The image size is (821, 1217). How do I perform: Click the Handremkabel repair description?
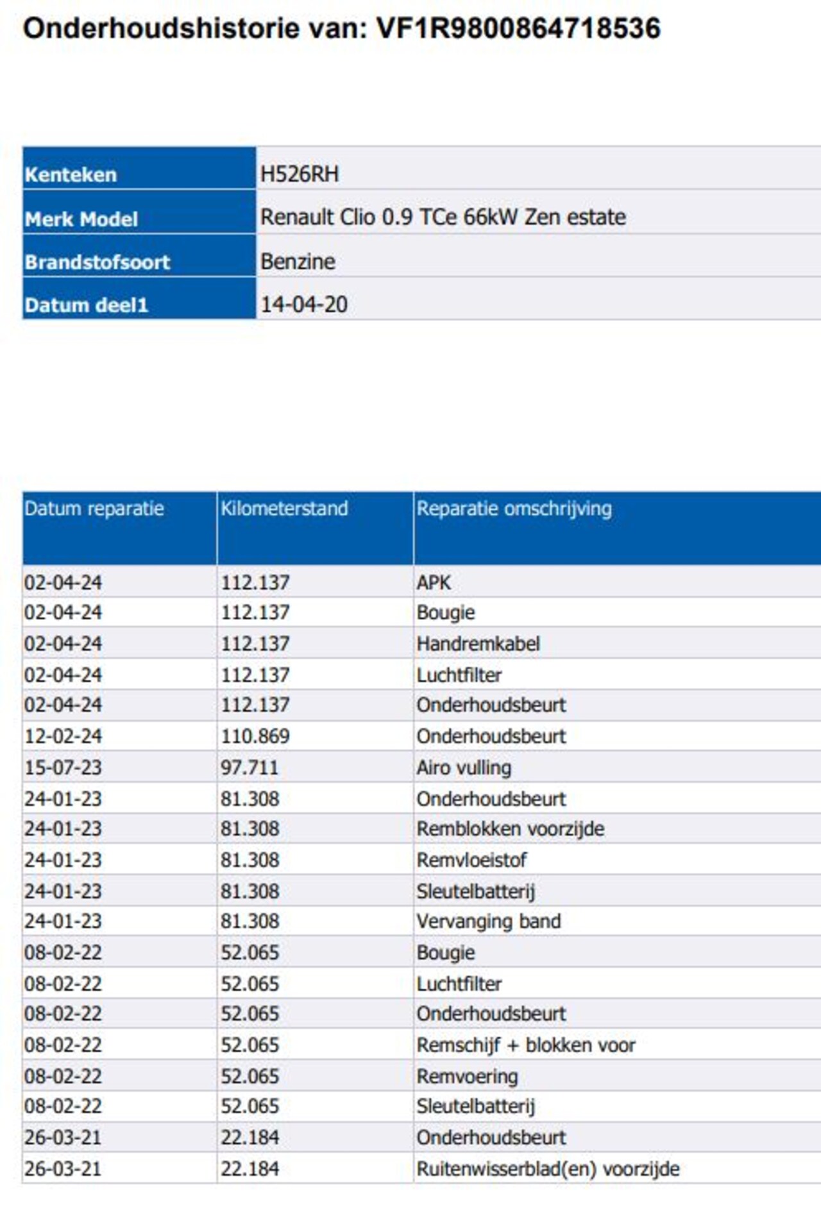click(x=478, y=644)
